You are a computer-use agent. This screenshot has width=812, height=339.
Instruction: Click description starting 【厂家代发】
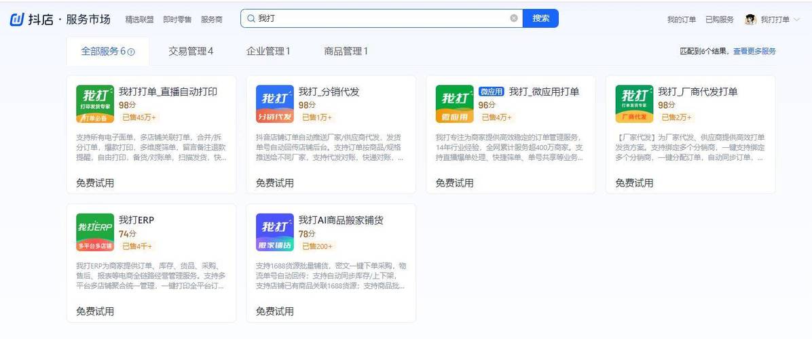coord(691,147)
